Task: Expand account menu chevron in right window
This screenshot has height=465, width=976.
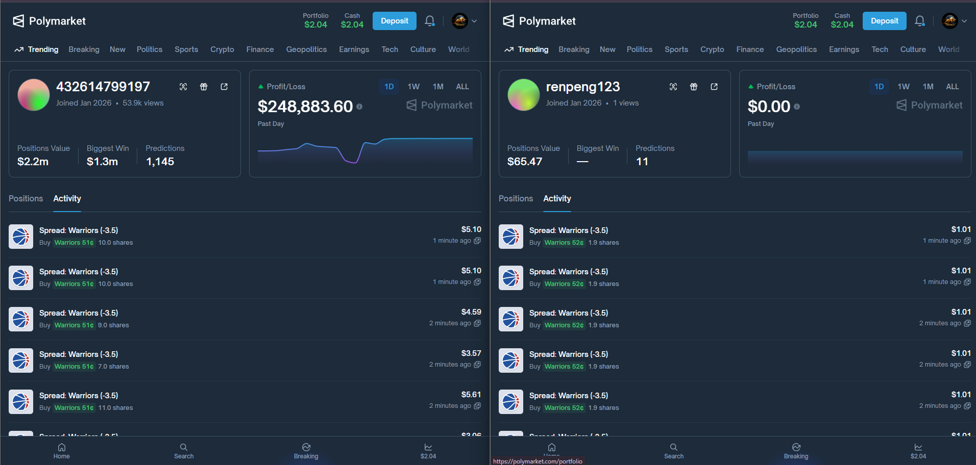Action: tap(964, 21)
